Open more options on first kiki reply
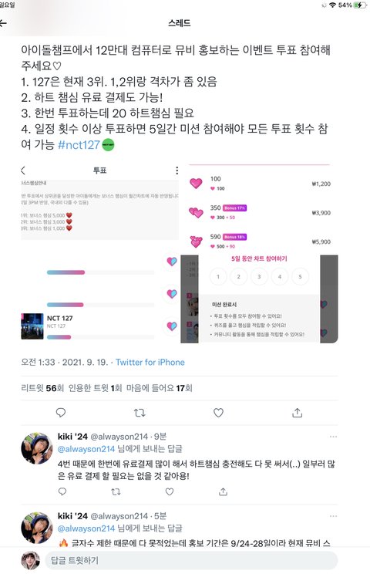The image size is (370, 574). coord(333,437)
